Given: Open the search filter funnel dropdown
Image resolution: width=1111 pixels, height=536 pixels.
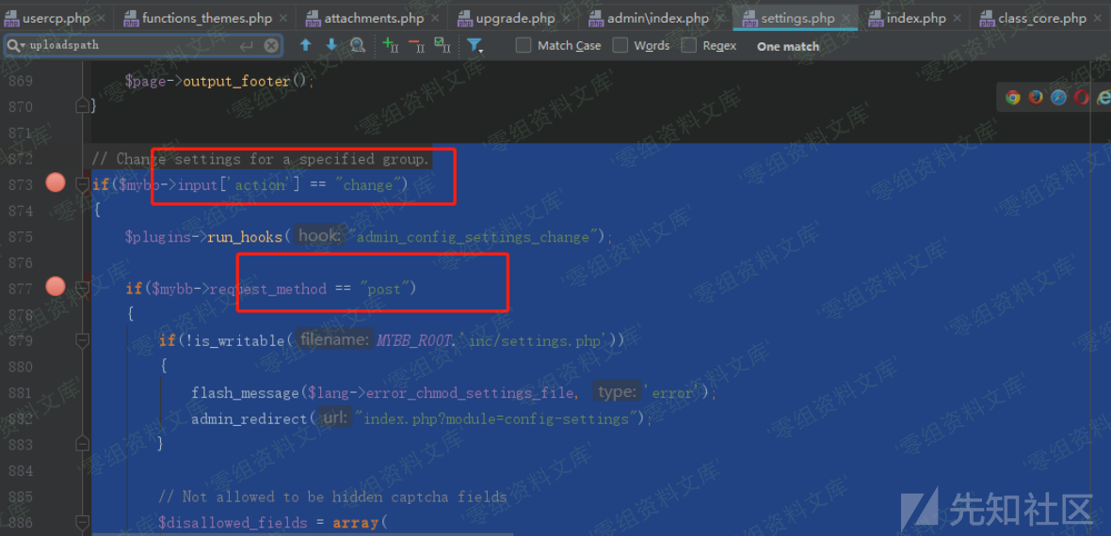Looking at the screenshot, I should click(x=475, y=45).
